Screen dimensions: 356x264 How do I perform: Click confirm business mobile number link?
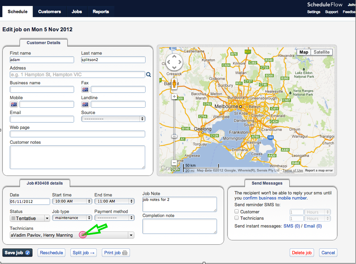click(275, 198)
